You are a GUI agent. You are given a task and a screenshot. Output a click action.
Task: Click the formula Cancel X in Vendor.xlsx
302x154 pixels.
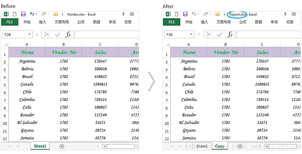[x=47, y=35]
